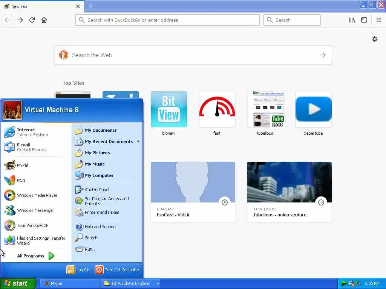Open E-mail Outlook Express entry
The height and width of the screenshot is (289, 386).
point(36,147)
